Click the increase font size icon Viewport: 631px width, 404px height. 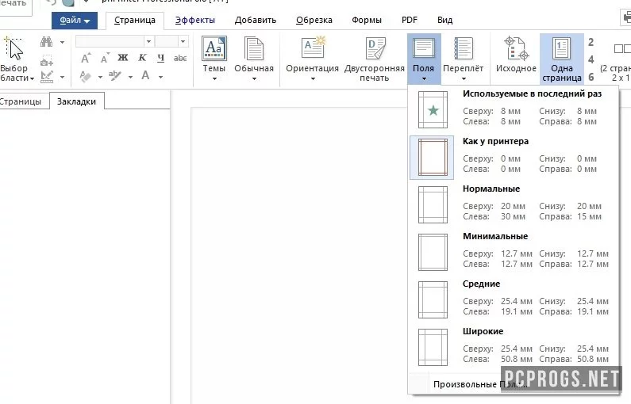coord(86,59)
